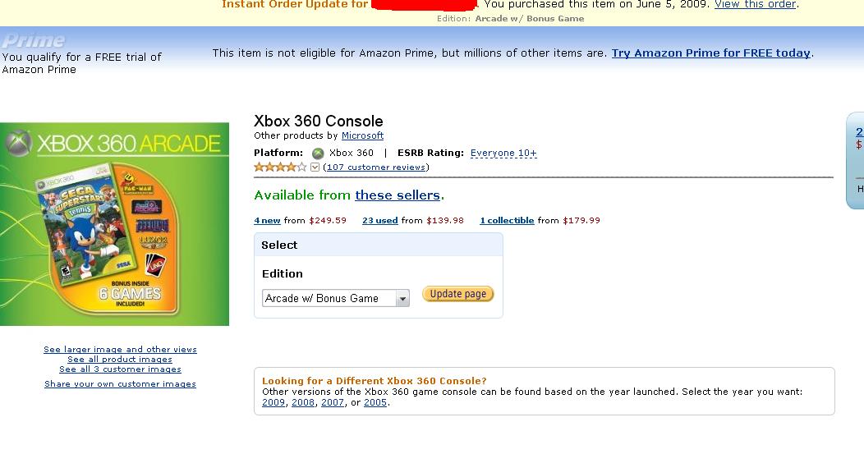Click Share your own customer images
Viewport: 864px width, 454px height.
click(x=120, y=383)
